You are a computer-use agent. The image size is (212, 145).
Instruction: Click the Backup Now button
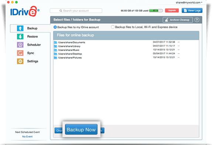coord(81,130)
